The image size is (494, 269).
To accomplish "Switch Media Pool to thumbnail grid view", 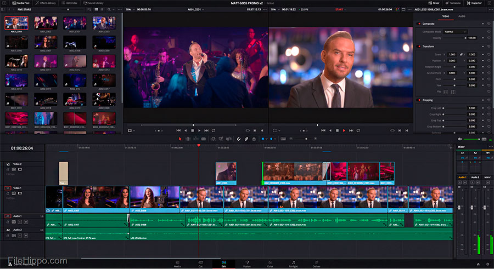I will coord(97,9).
